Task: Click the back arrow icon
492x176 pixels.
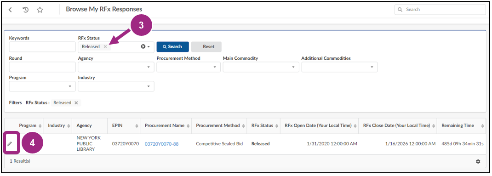Action: point(10,10)
